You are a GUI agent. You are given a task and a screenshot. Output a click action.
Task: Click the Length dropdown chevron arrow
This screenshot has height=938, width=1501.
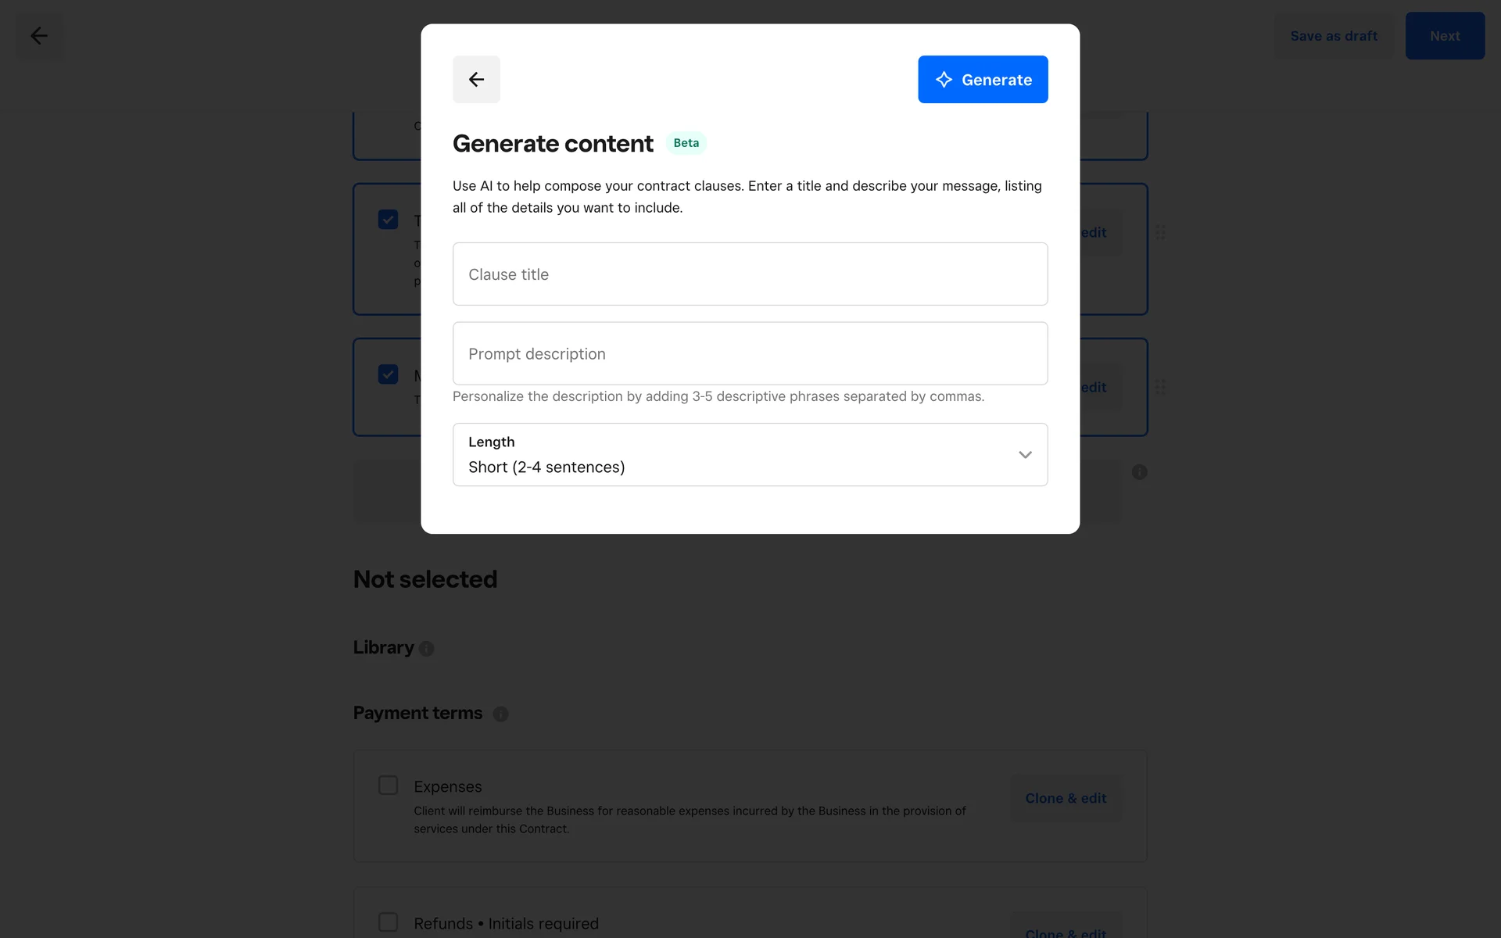coord(1025,455)
